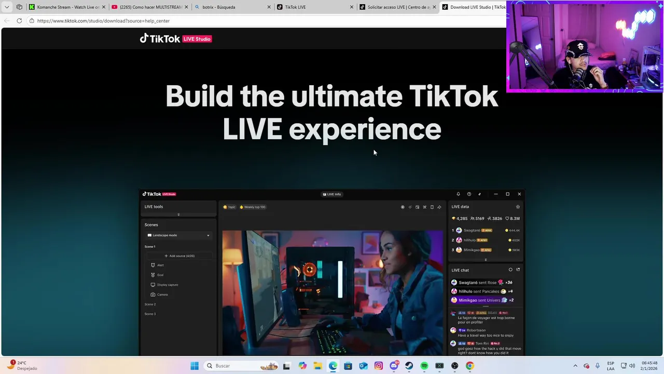Show hidden system tray icons chevron
The width and height of the screenshot is (664, 374).
tap(575, 366)
